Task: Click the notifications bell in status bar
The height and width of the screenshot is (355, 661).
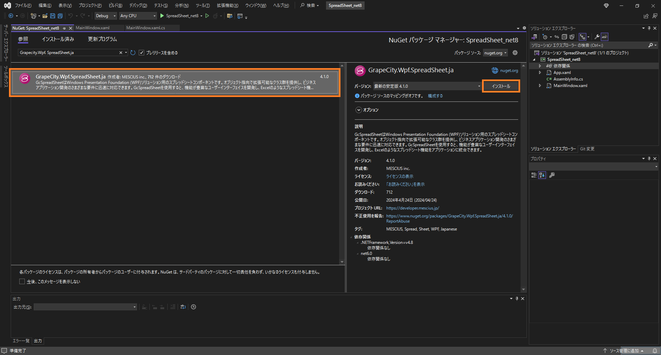Action: tap(655, 351)
